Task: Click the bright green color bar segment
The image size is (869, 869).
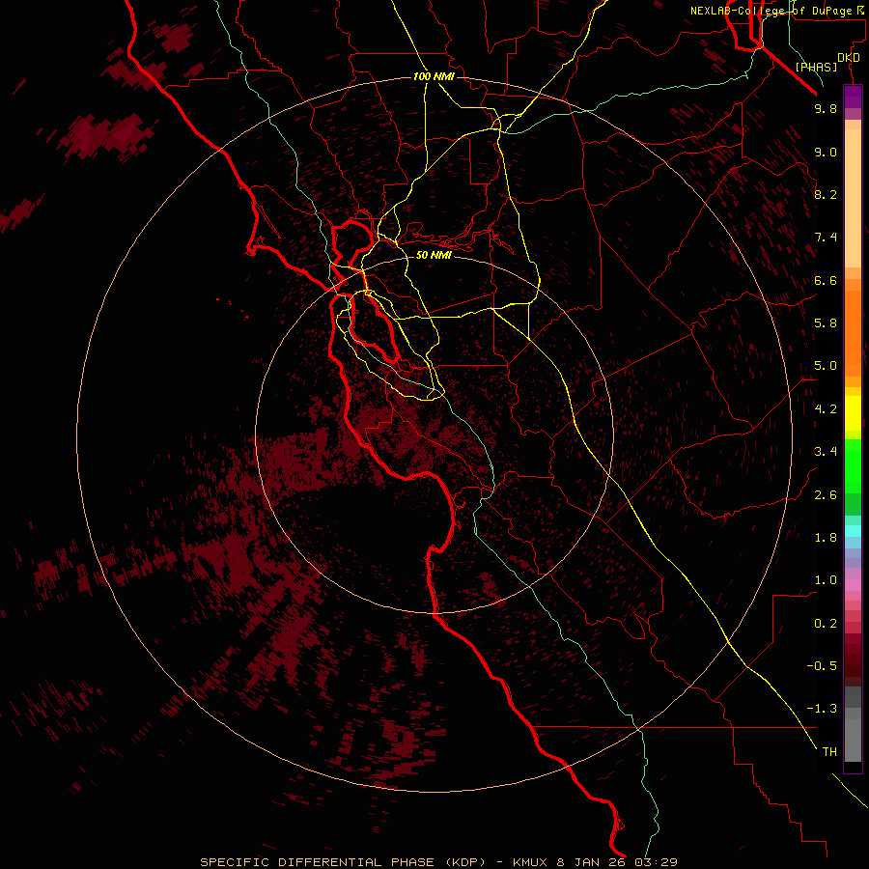Action: (853, 465)
